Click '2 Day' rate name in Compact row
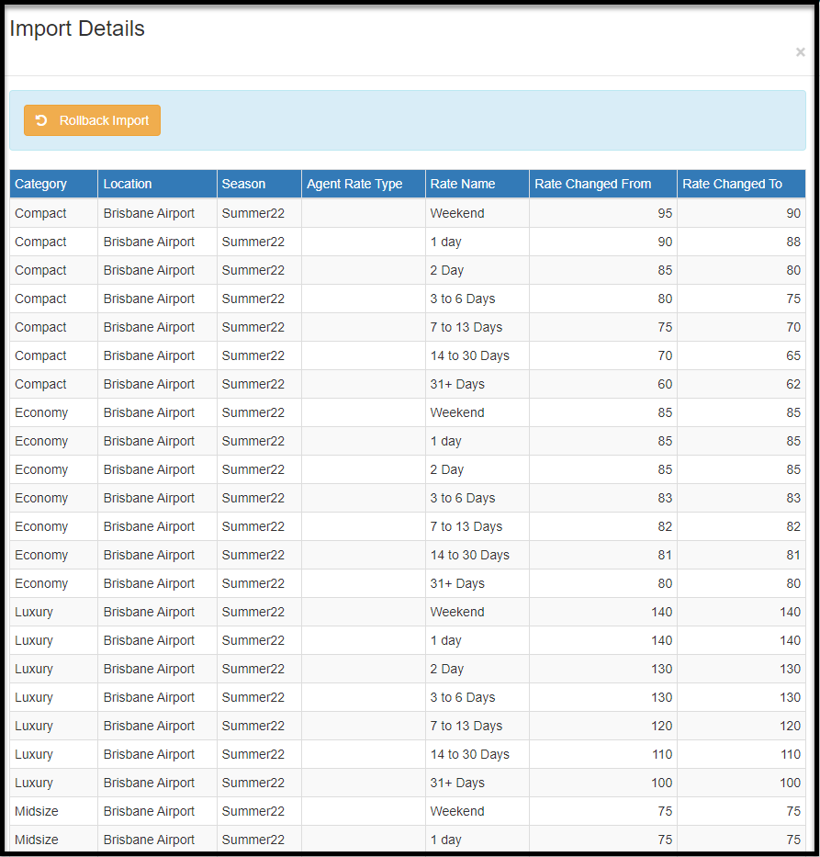 [x=447, y=270]
